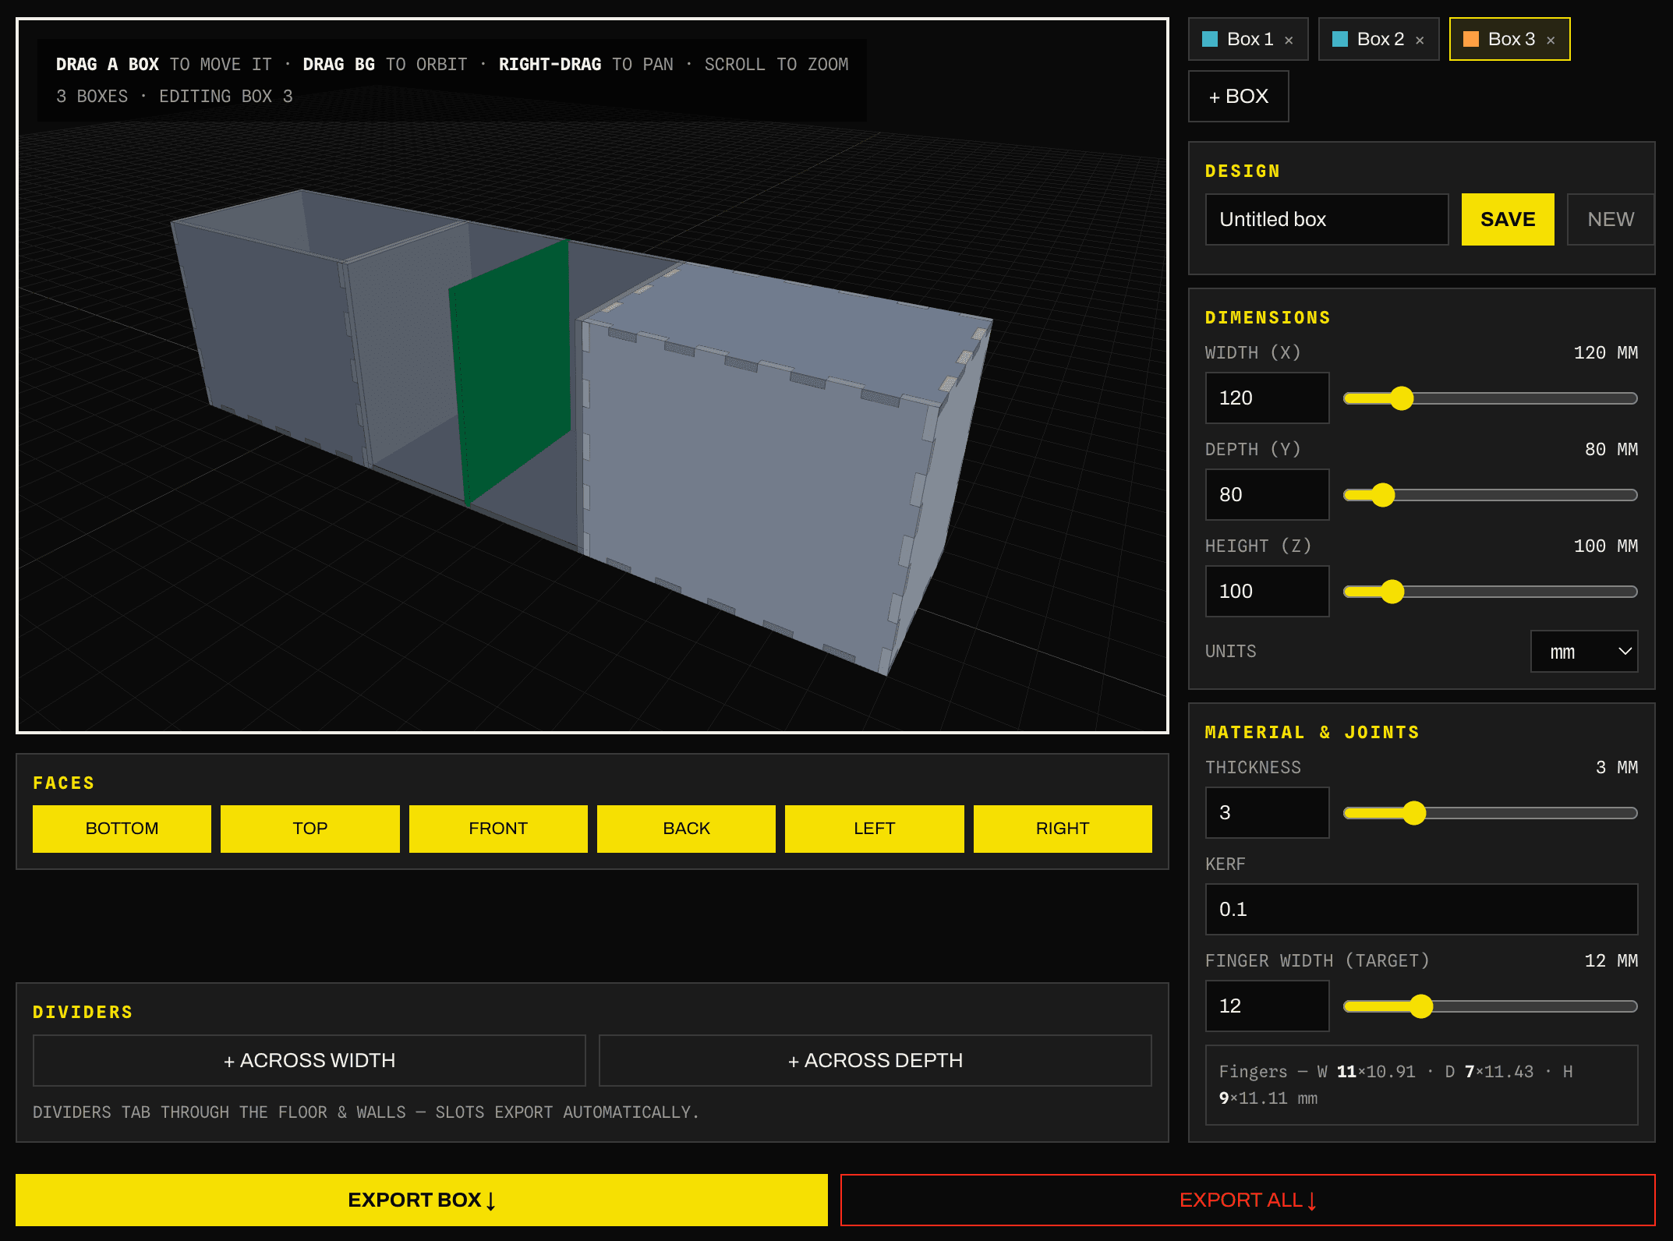Close Box 3 tab with its x icon
This screenshot has width=1673, height=1241.
tap(1551, 41)
